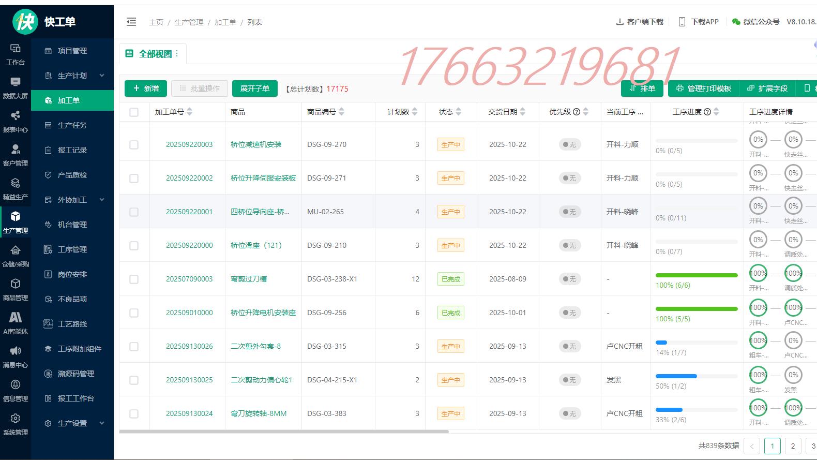This screenshot has height=460, width=817.
Task: Open the 仓储/采购 sidebar icon
Action: click(x=16, y=250)
